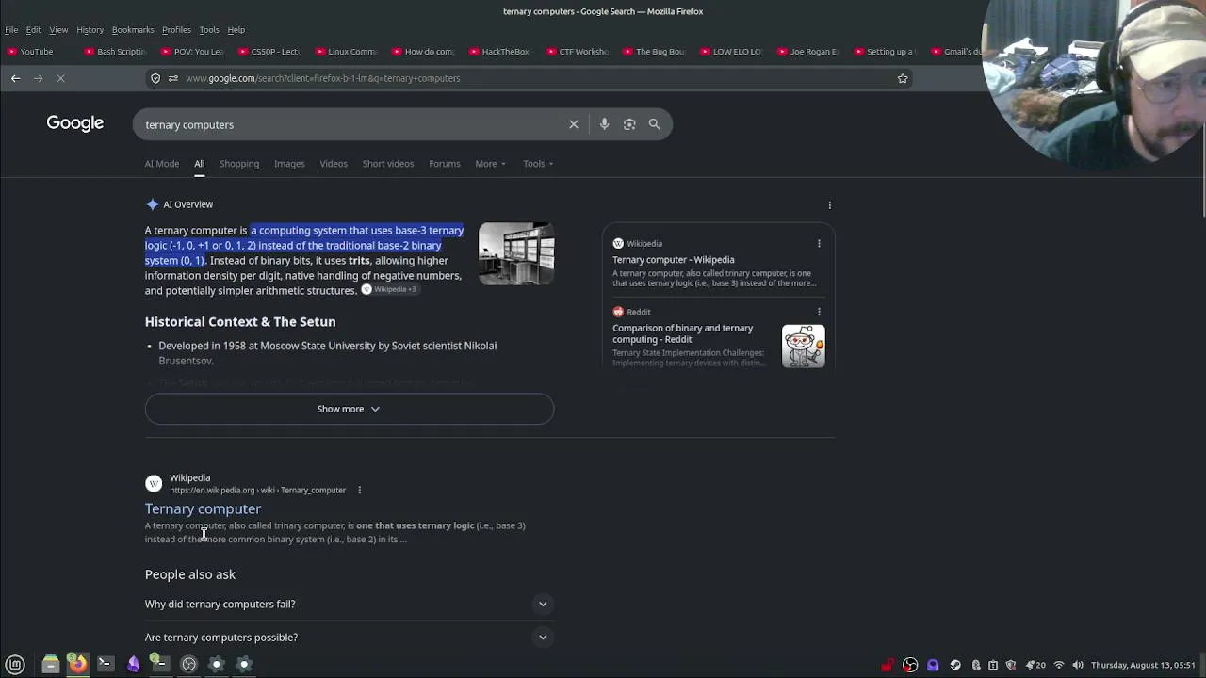The height and width of the screenshot is (678, 1206).
Task: Open the Tools menu in menu bar
Action: click(209, 30)
